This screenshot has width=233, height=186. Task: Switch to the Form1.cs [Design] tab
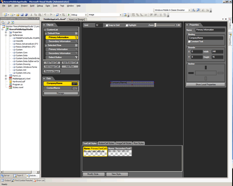tap(77, 19)
